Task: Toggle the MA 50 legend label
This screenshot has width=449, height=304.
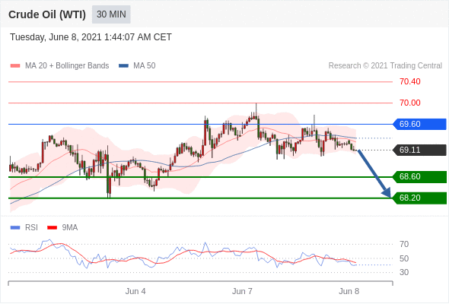Action: tap(145, 66)
